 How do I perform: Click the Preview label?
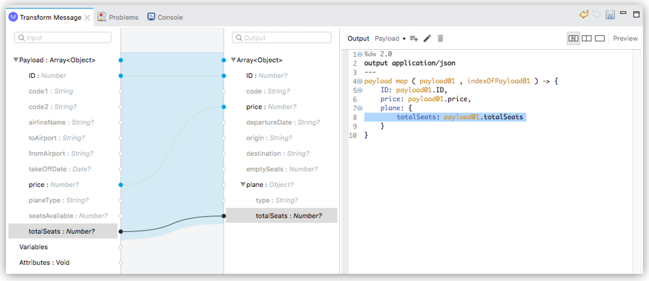625,38
